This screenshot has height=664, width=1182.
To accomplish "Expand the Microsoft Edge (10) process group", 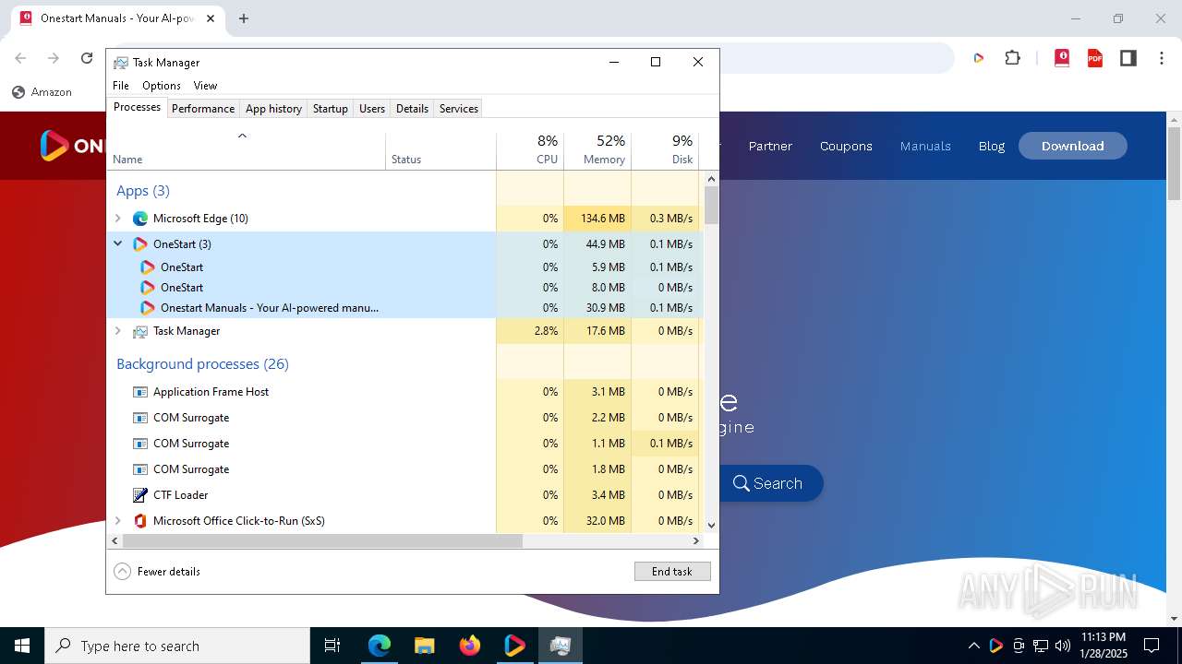I will tap(117, 219).
